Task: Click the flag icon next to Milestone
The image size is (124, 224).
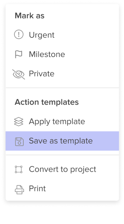Action: (18, 54)
